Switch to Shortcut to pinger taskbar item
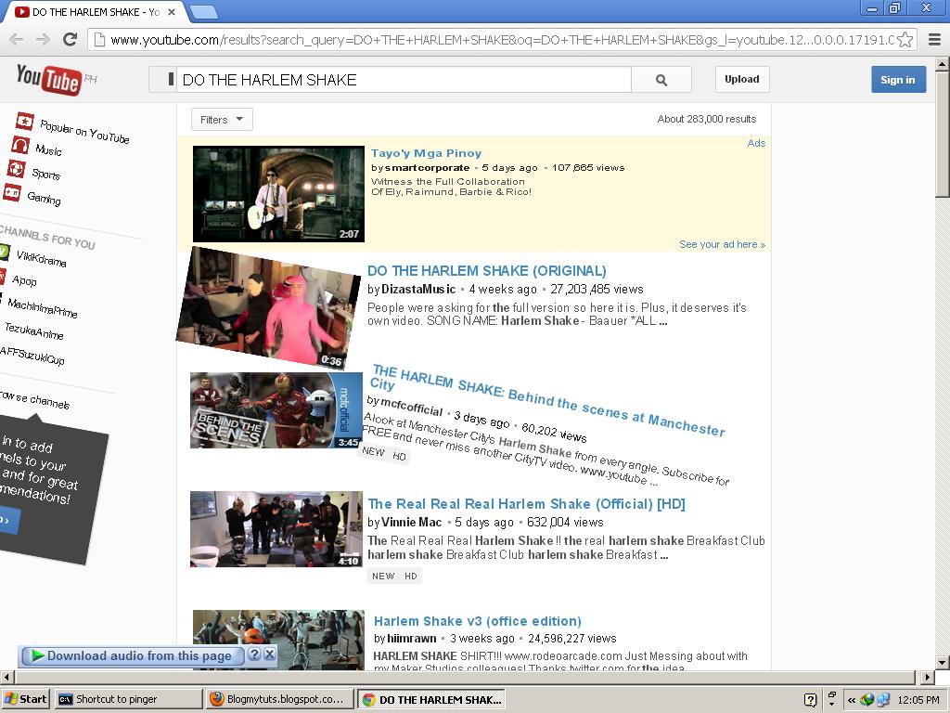Viewport: 950px width, 713px height. [128, 699]
